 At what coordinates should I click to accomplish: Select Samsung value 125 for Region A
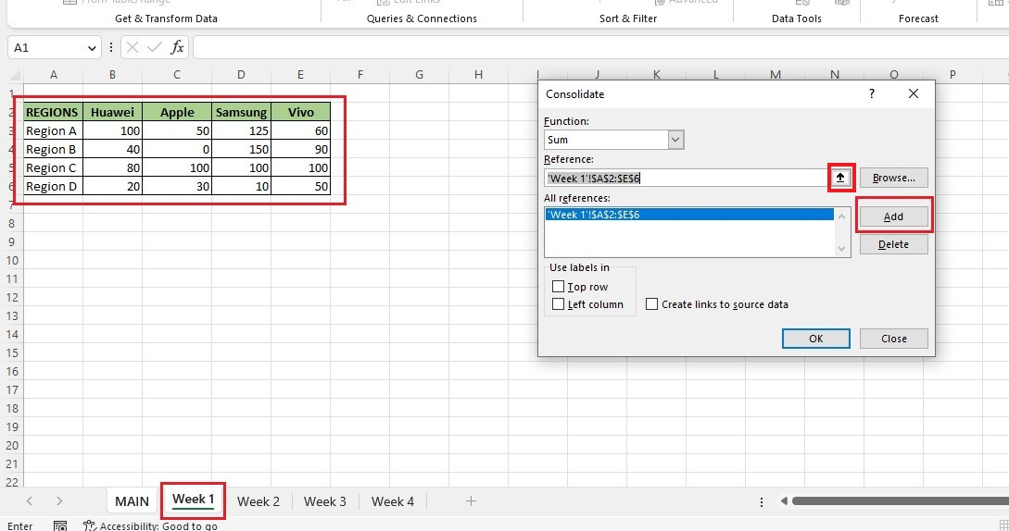click(x=241, y=130)
